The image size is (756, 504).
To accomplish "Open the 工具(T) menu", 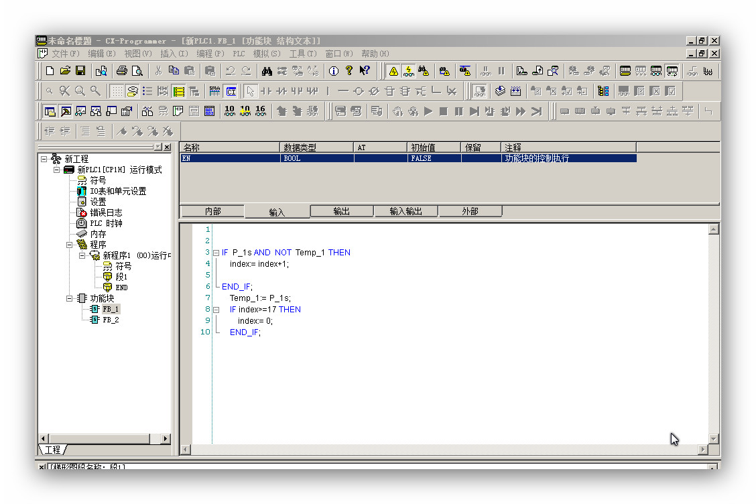I will click(302, 54).
